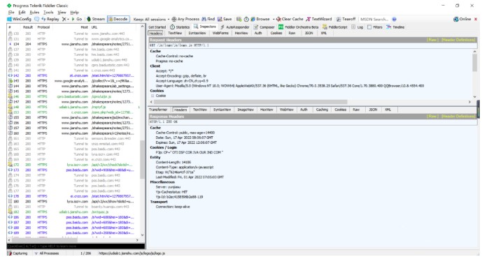Click Raw link in Request Headers bar
Screen dimensions: 482x257
(x=432, y=40)
